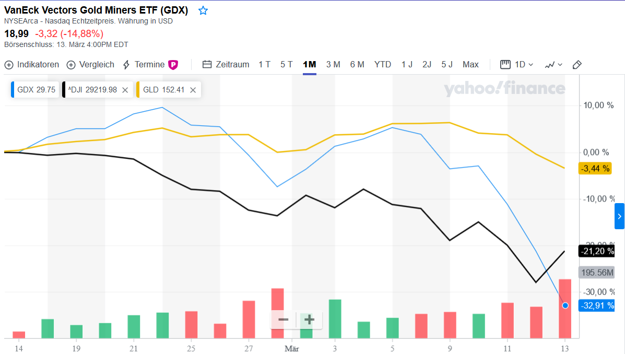Open the Zeitraum calendar date range
This screenshot has width=625, height=354.
pos(207,65)
